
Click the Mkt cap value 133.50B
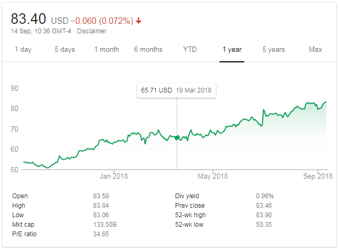[105, 225]
